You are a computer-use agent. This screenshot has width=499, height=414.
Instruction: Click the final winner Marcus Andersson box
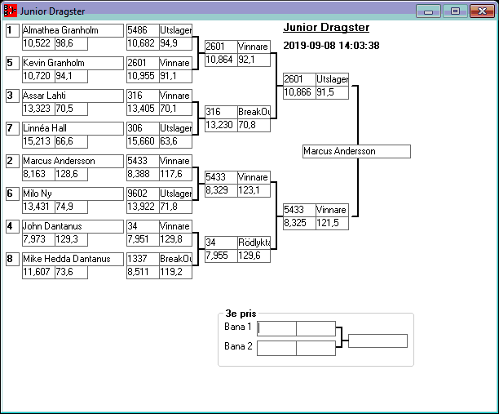point(355,151)
